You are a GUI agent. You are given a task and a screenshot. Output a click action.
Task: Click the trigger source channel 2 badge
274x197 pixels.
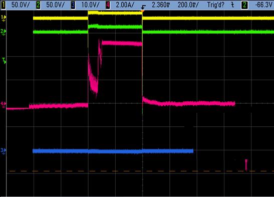244,5
